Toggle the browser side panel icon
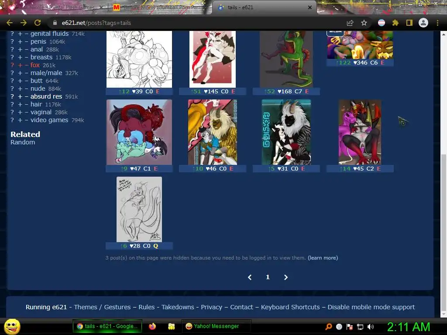This screenshot has width=447, height=335. pos(409,23)
